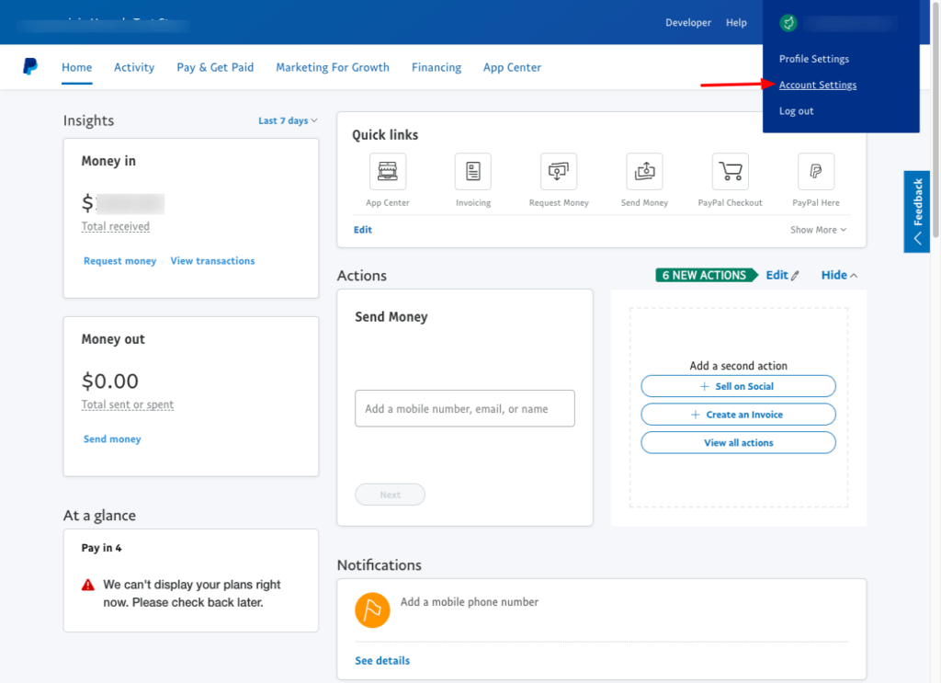Click the View transactions link
This screenshot has height=683, width=941.
point(212,261)
